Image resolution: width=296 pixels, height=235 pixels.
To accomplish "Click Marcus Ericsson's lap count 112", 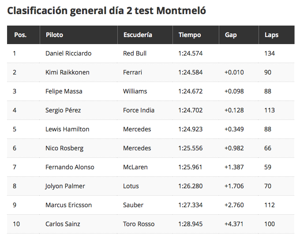I will (x=270, y=205).
